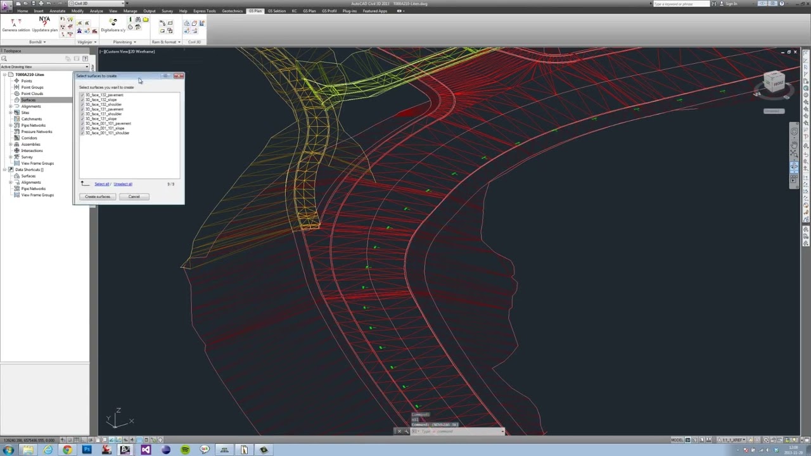Image resolution: width=811 pixels, height=456 pixels.
Task: Uncheck 3D_face_132_shoulder checkbox
Action: 82,104
